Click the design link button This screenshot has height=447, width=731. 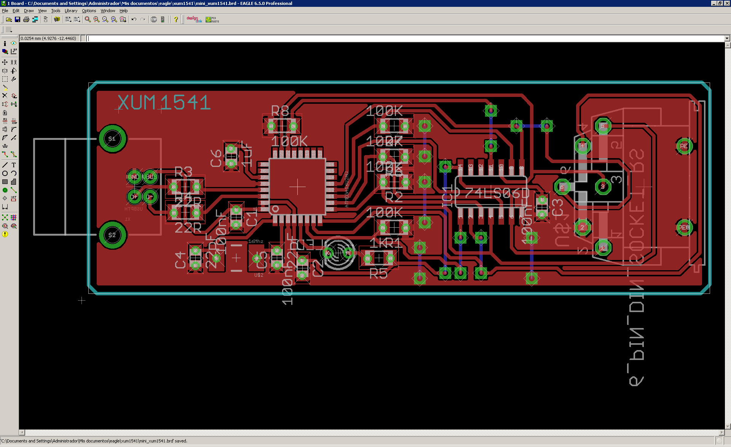194,19
